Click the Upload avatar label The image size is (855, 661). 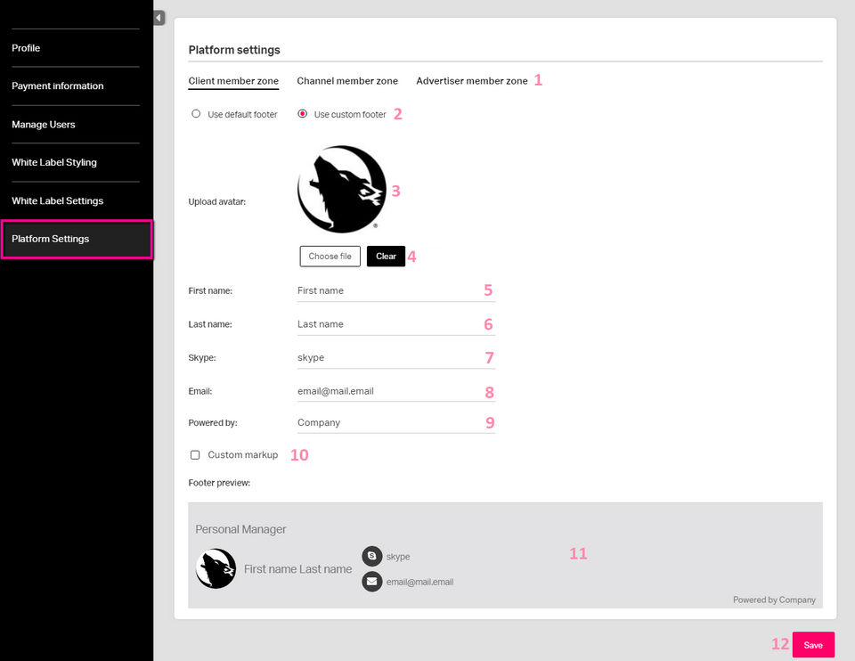tap(217, 202)
